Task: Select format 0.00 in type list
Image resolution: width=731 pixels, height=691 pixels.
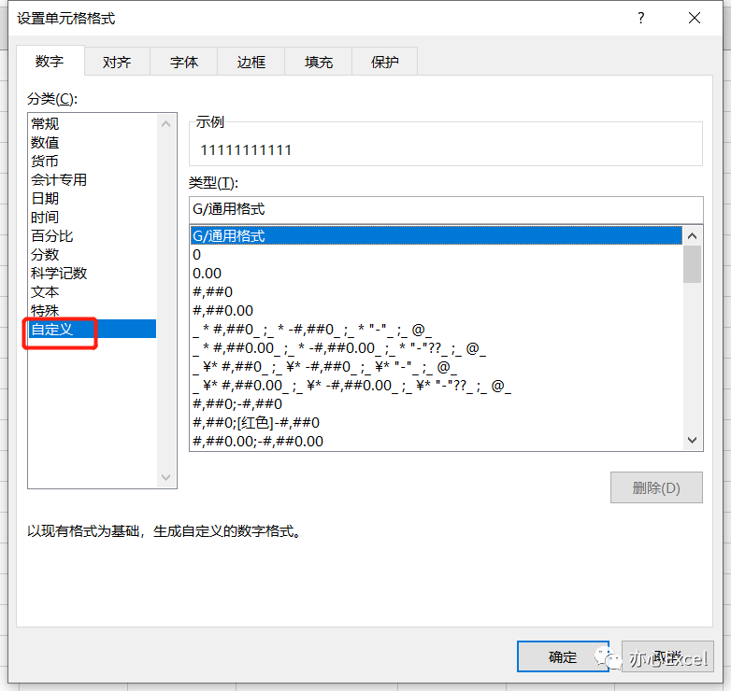Action: tap(437, 273)
